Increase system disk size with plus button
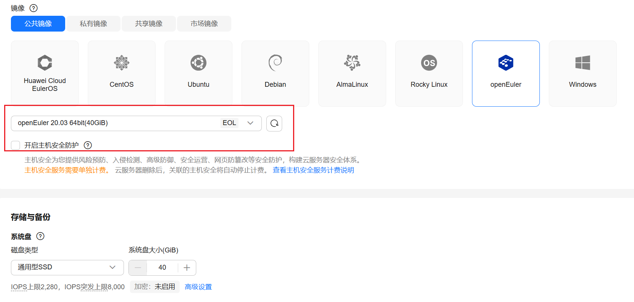The height and width of the screenshot is (302, 634). pyautogui.click(x=187, y=268)
